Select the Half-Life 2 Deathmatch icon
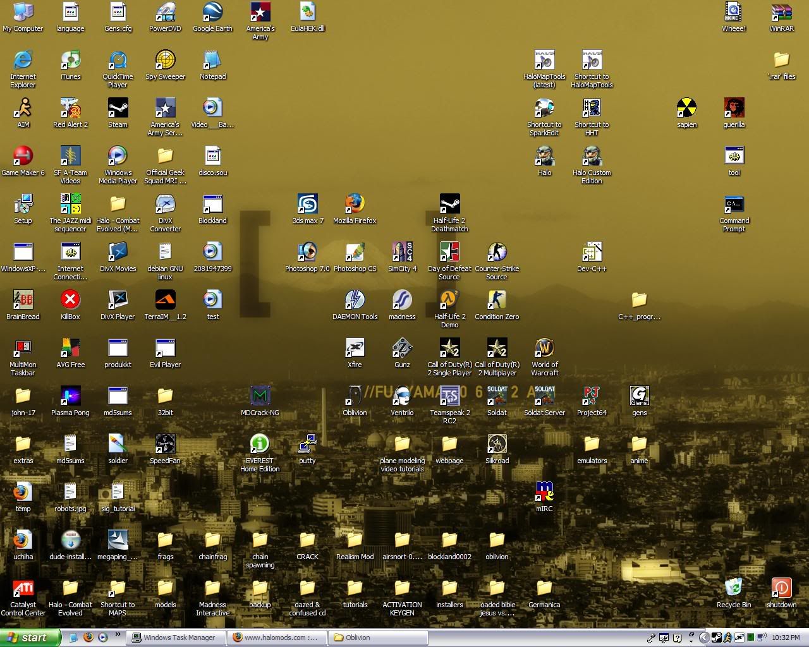This screenshot has width=809, height=647. pos(449,213)
